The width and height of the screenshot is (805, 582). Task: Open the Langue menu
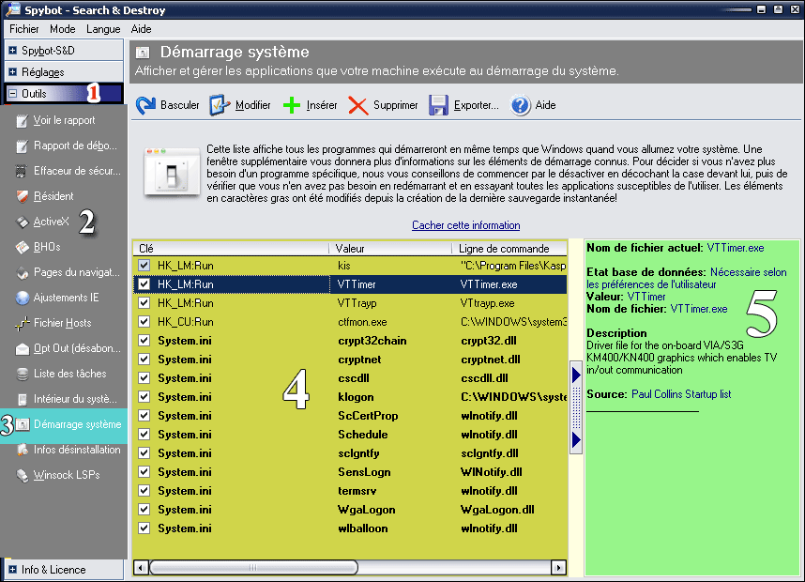pos(103,29)
